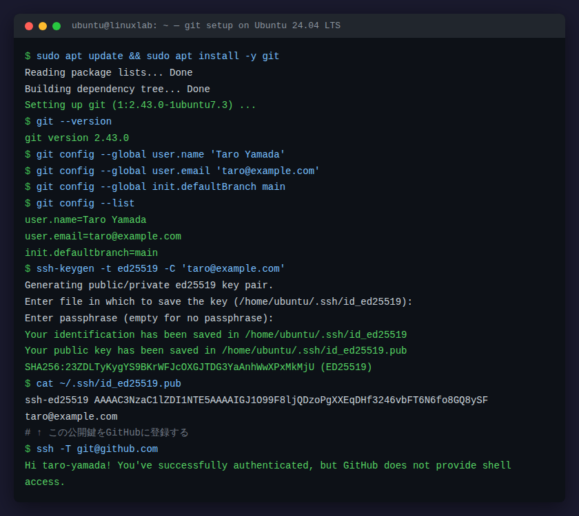Click the terminal title 'ubuntu@linuxlab: ~ — git setup on Ubuntu 24.04 LTS'

(x=206, y=25)
